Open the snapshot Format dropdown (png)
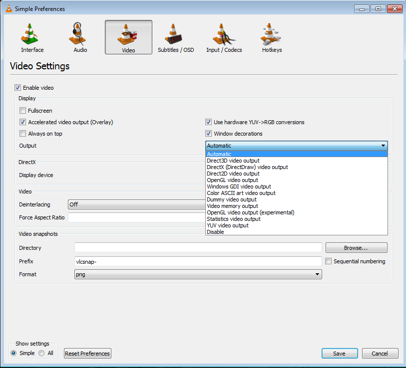This screenshot has height=368, width=406. click(x=198, y=274)
